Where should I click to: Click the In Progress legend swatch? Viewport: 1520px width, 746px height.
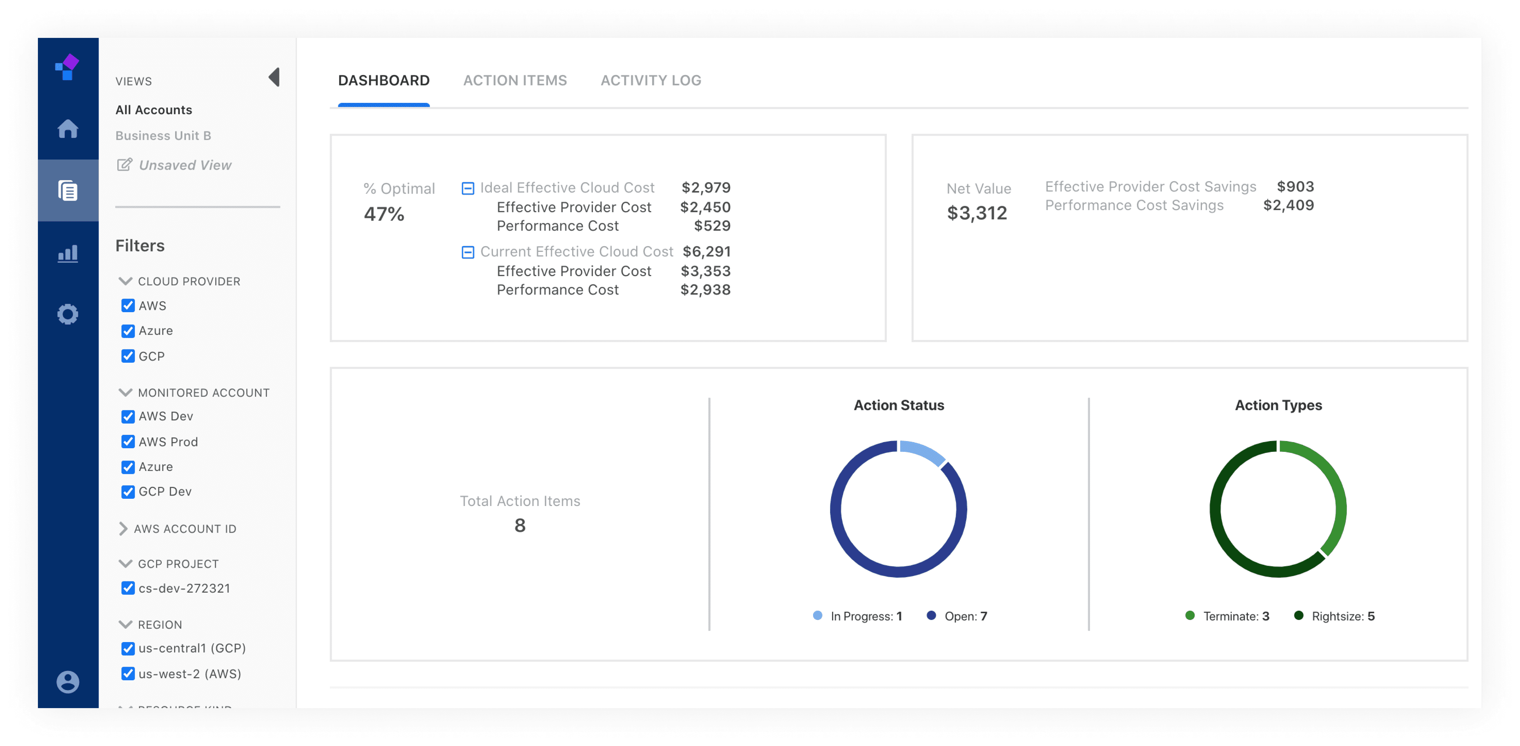tap(817, 616)
